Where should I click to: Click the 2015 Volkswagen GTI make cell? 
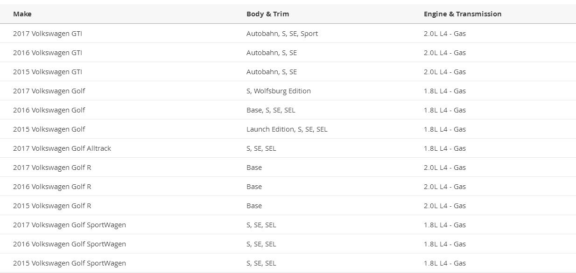point(48,72)
